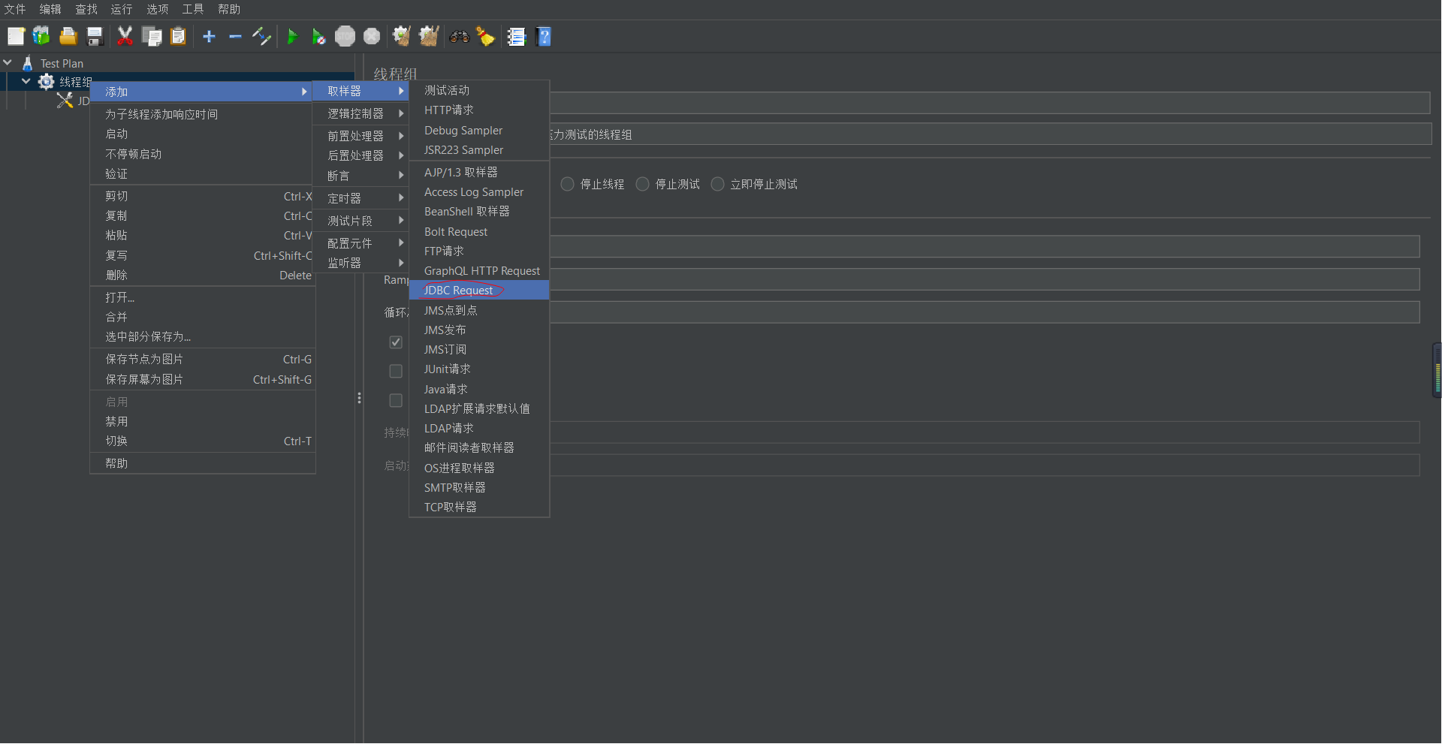The image size is (1442, 744).
Task: Uncheck the checked checkbox below loop count
Action: [396, 342]
